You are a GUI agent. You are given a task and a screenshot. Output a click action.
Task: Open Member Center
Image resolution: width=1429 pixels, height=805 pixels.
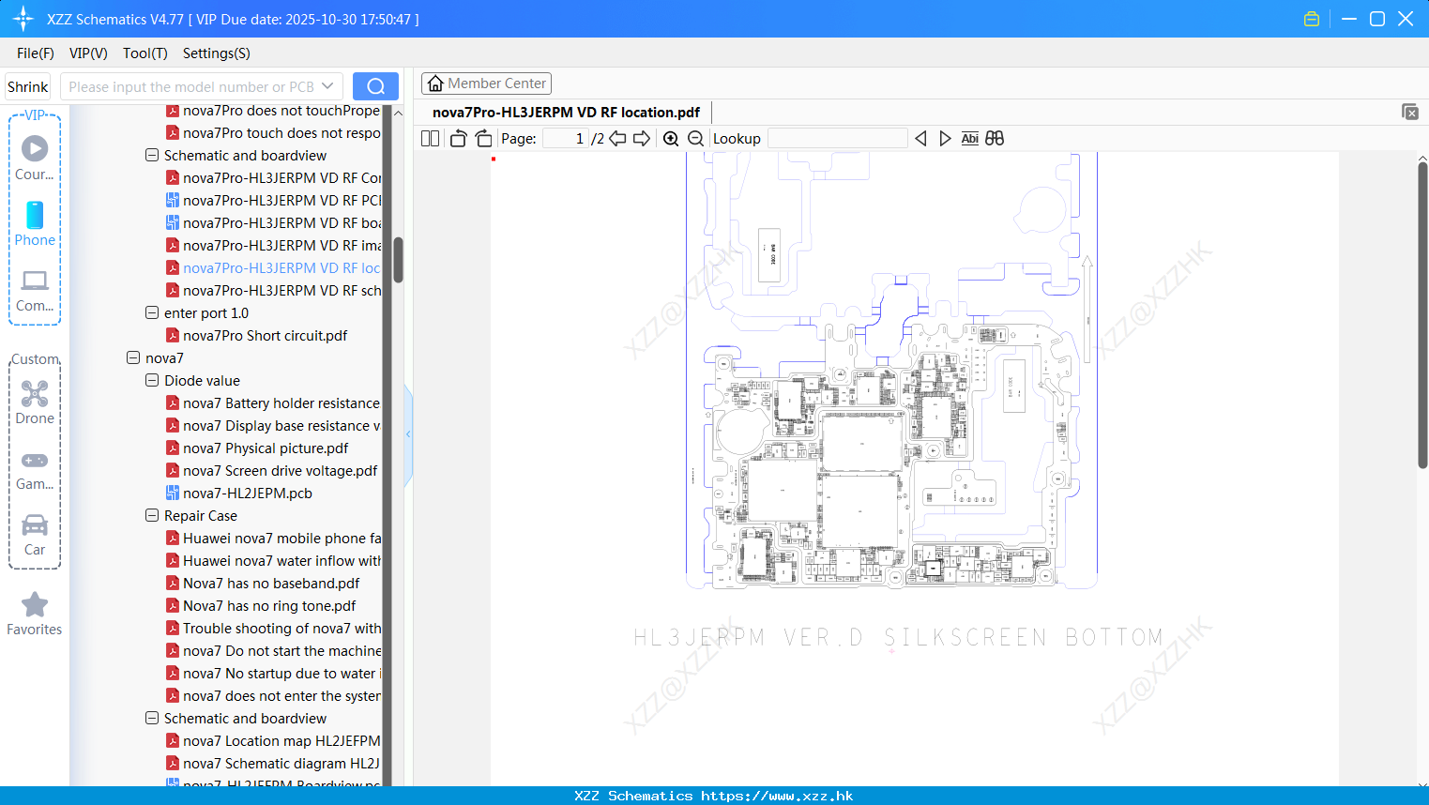click(x=486, y=84)
